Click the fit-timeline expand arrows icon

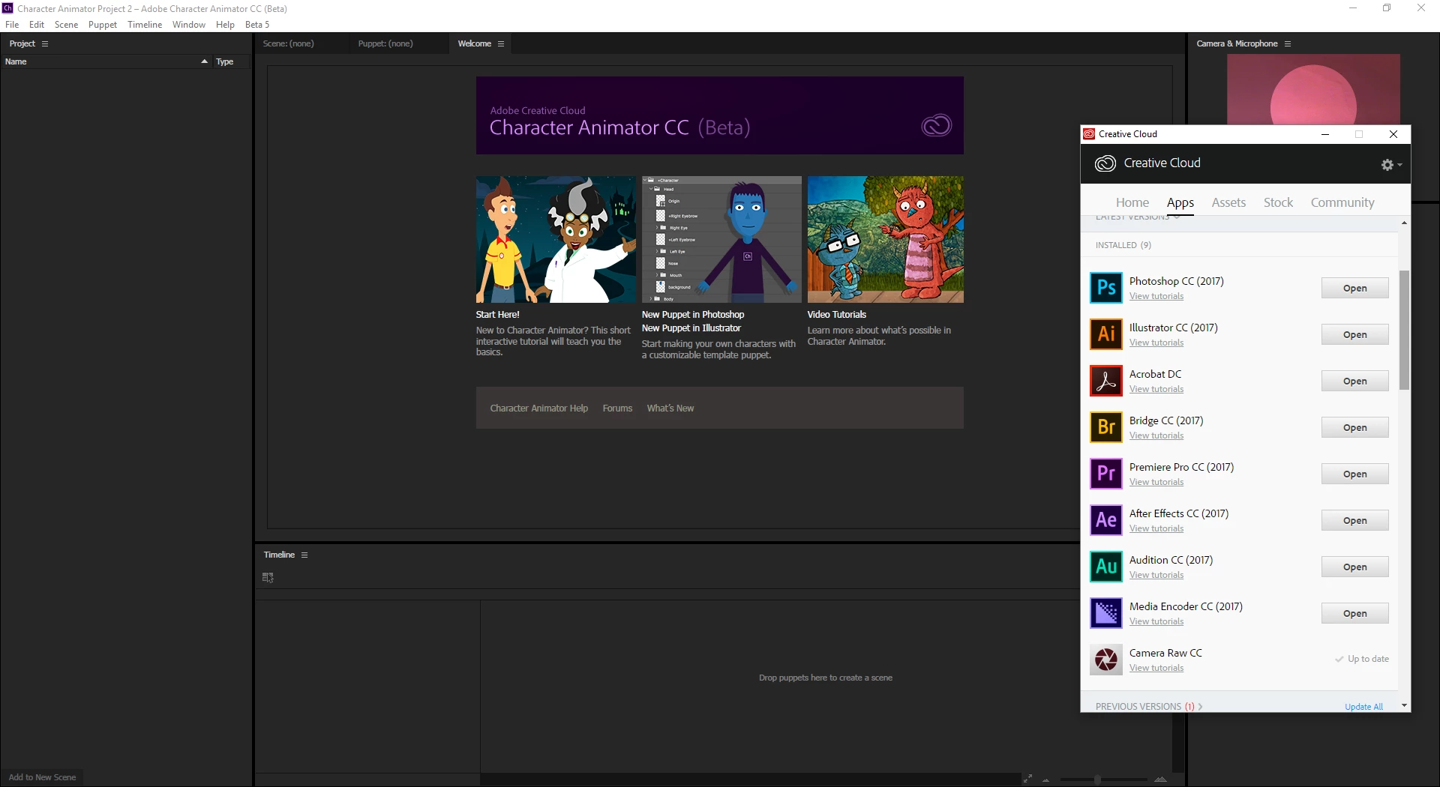coord(1027,779)
